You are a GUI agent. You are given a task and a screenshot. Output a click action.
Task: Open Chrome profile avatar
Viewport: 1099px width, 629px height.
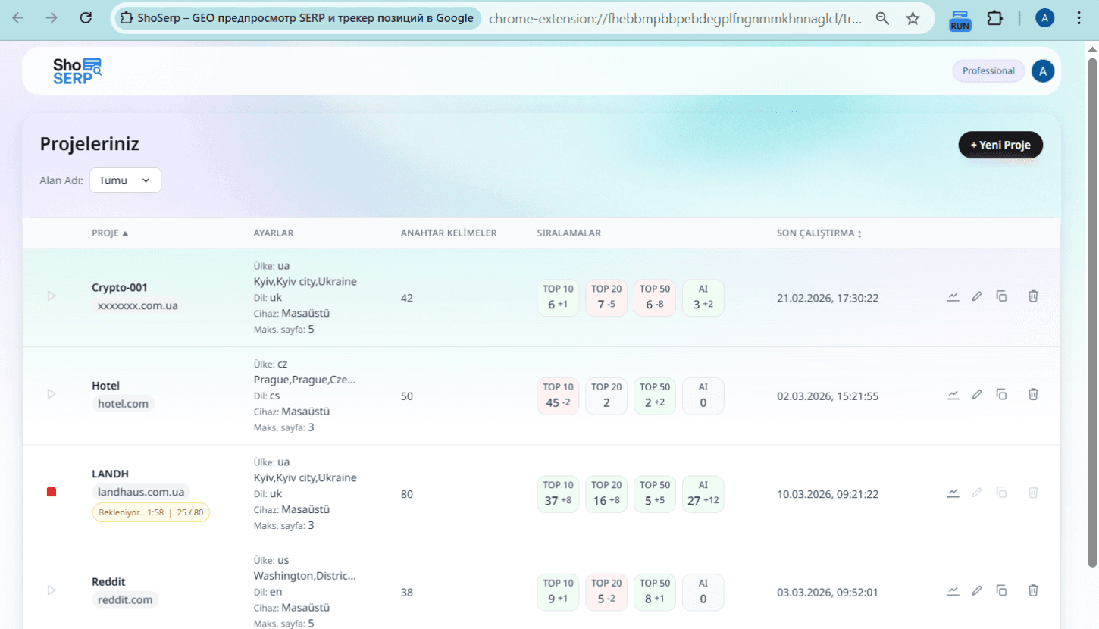coord(1045,18)
